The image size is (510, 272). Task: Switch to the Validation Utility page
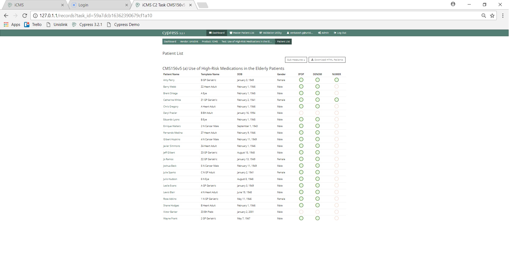coord(271,33)
